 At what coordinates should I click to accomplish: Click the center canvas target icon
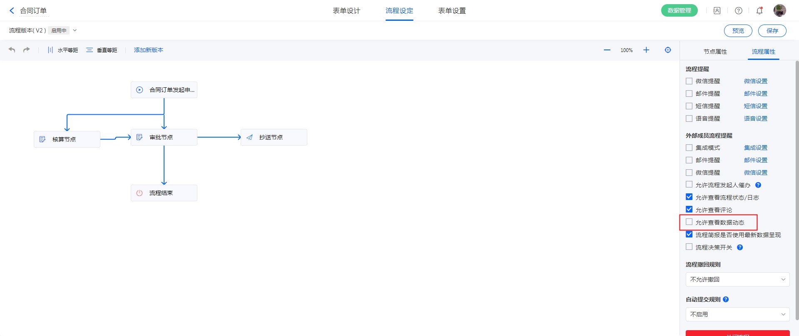point(668,50)
